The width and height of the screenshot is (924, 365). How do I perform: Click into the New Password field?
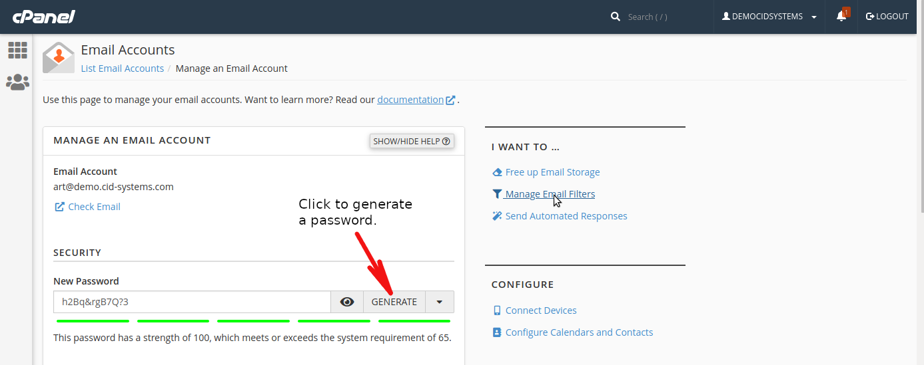click(192, 302)
